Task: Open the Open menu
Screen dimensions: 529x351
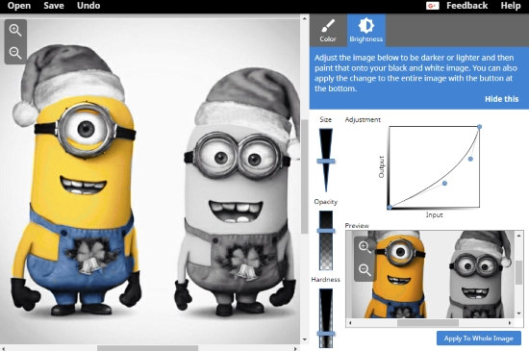Action: pyautogui.click(x=19, y=6)
